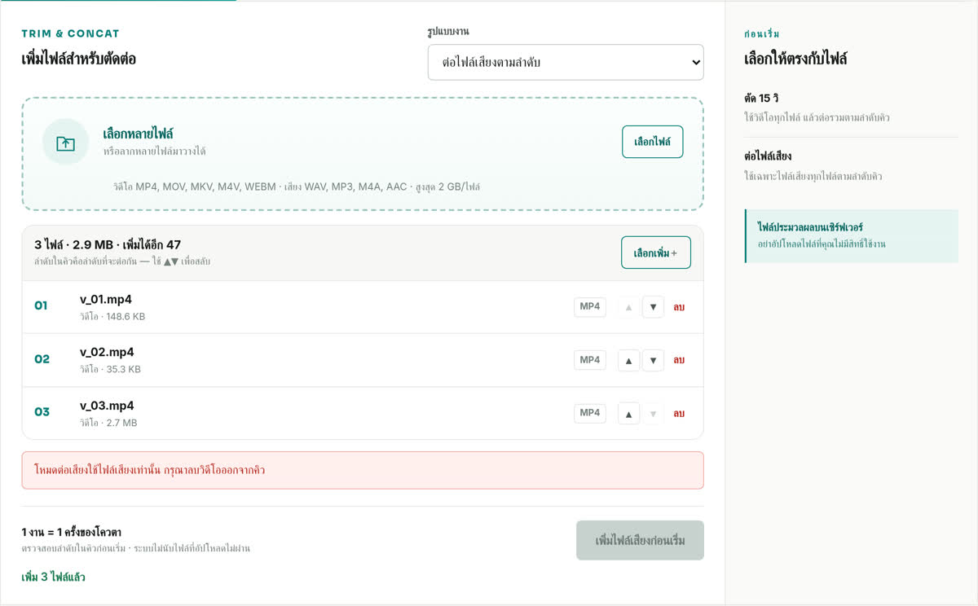
Task: Click the เลือกเพิ่ม + button
Action: 656,253
